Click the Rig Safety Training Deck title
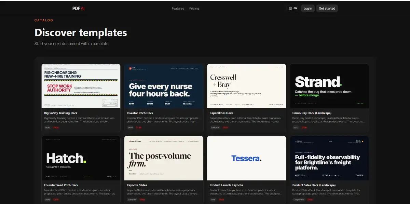 click(61, 113)
